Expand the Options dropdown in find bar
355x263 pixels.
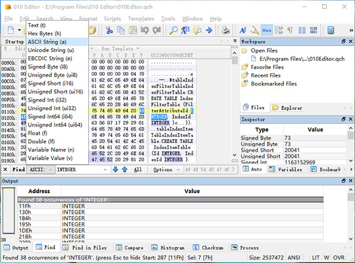tap(165, 170)
